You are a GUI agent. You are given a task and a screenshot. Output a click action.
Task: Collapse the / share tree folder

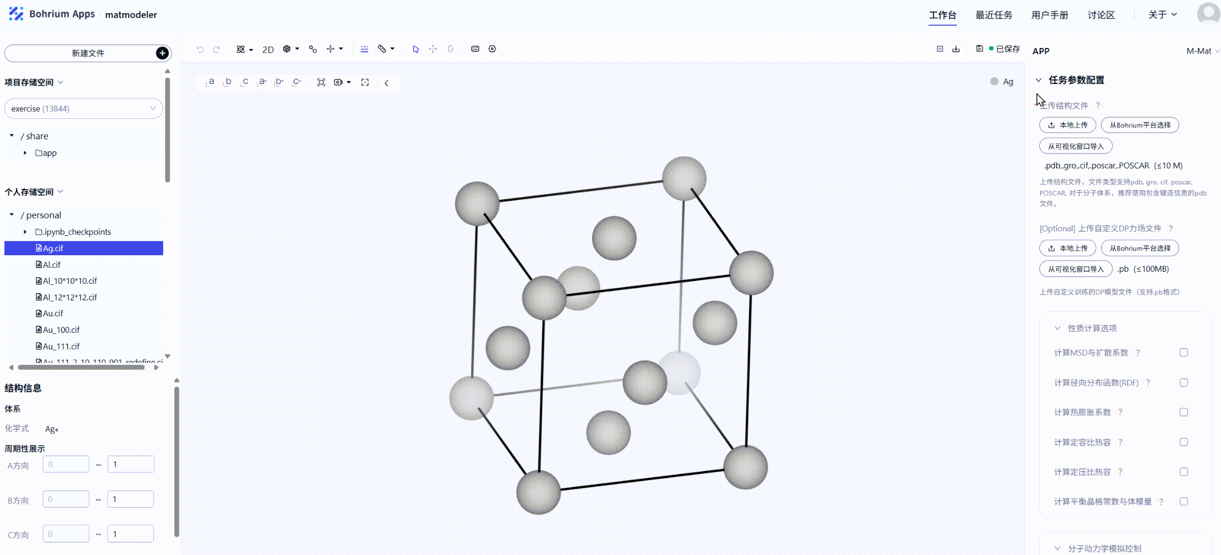(12, 136)
